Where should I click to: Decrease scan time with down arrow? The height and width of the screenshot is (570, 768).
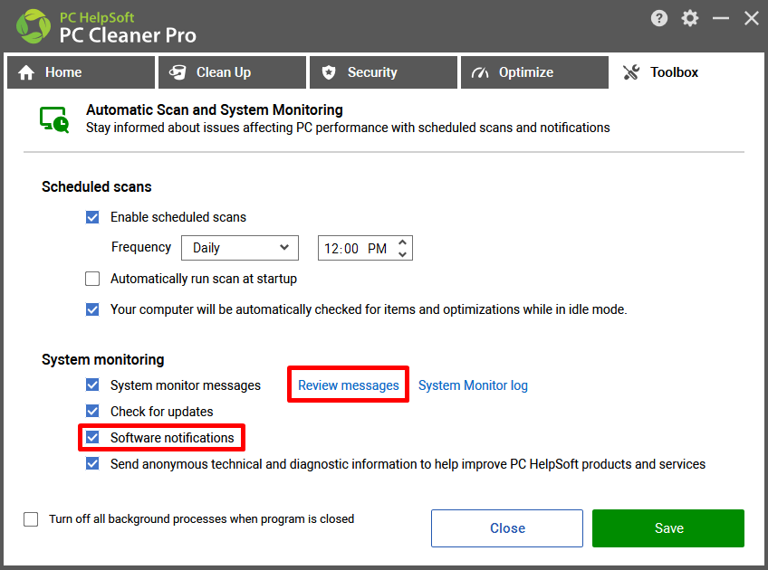coord(403,254)
